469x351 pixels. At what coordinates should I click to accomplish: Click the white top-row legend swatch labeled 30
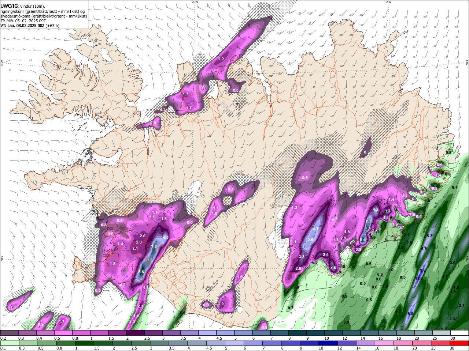[459, 333]
